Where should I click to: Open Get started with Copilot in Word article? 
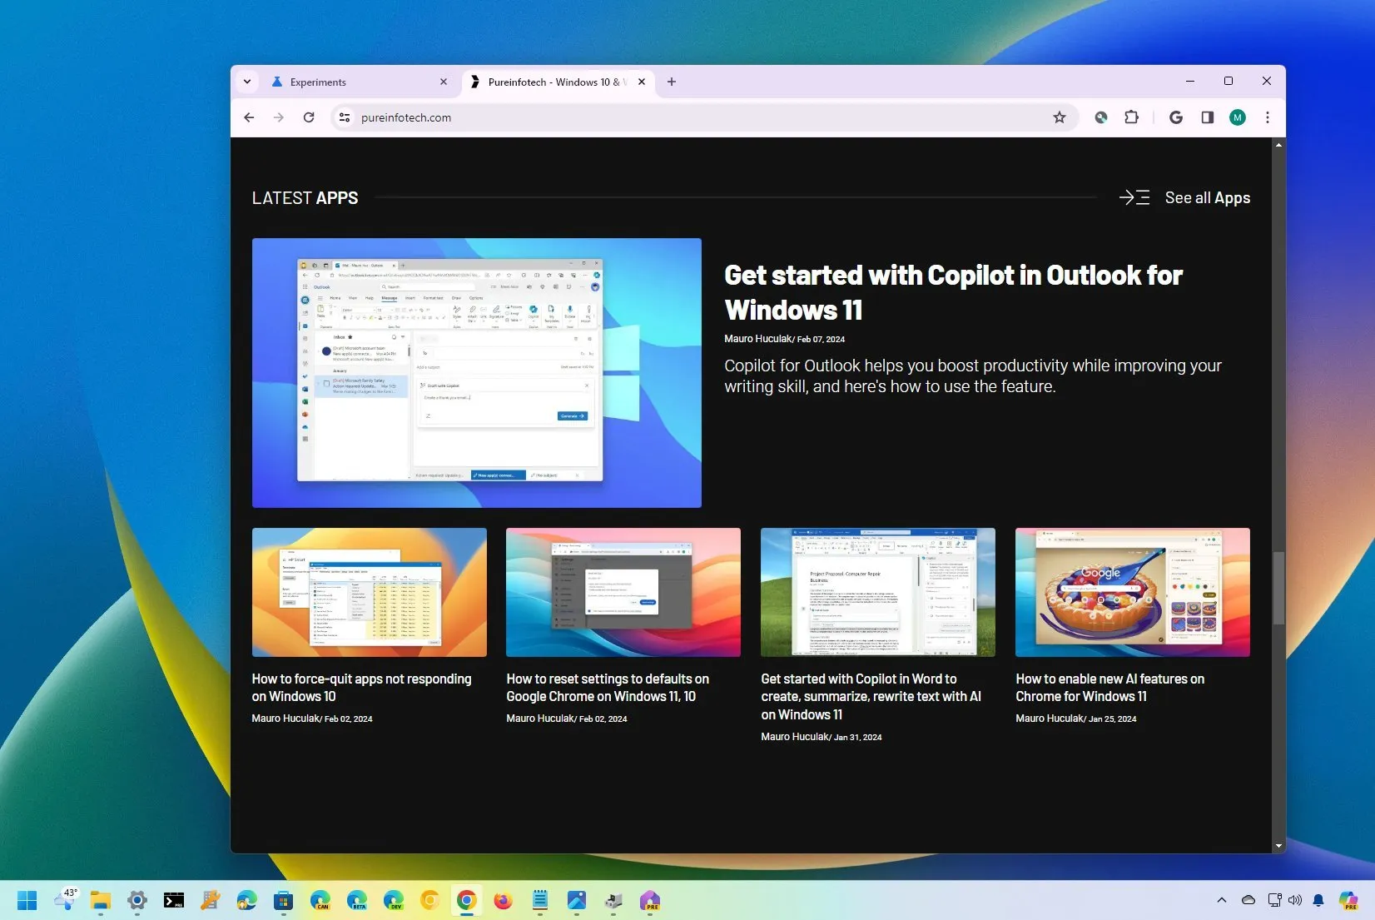coord(871,697)
